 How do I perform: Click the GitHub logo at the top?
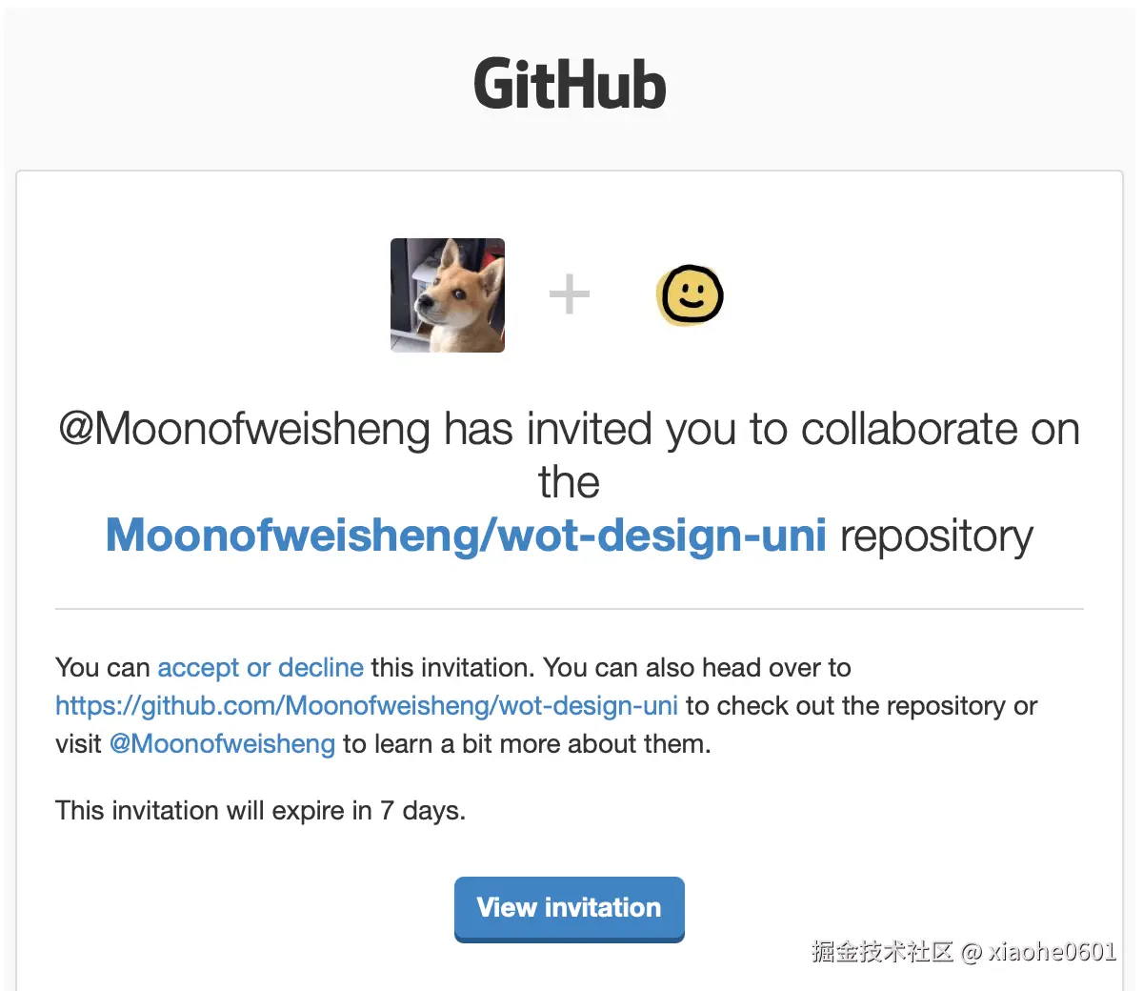570,84
